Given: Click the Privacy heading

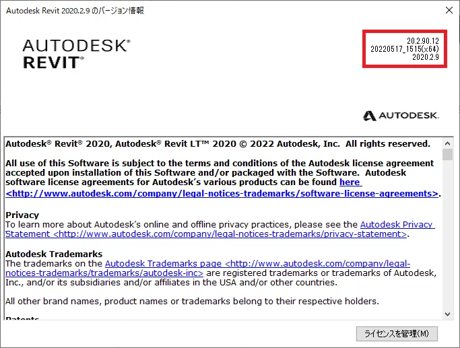Looking at the screenshot, I should pos(22,215).
